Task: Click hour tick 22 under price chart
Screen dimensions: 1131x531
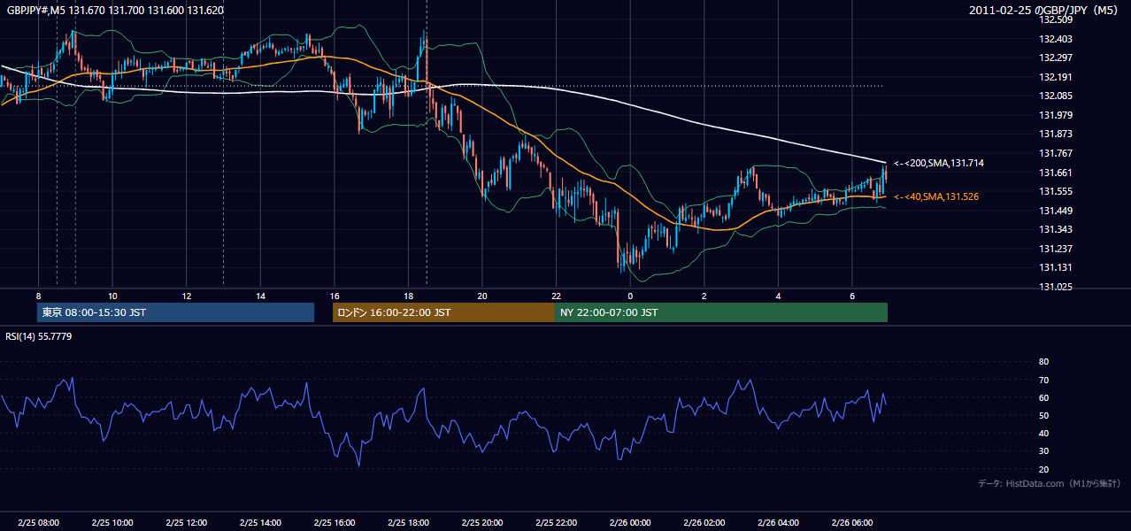Action: [556, 296]
